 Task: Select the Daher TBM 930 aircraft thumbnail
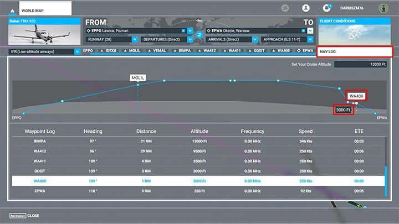coord(44,35)
